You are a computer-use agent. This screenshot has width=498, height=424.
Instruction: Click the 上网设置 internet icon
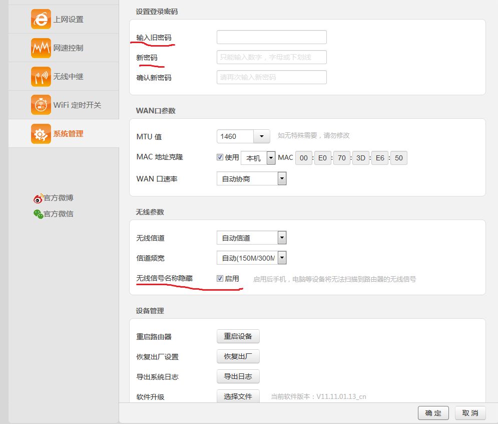[41, 19]
